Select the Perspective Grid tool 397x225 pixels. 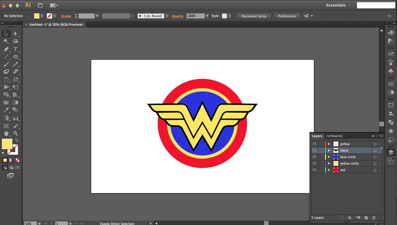(x=16, y=95)
